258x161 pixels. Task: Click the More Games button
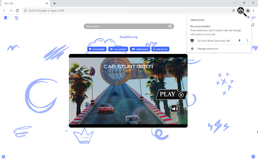139,49
